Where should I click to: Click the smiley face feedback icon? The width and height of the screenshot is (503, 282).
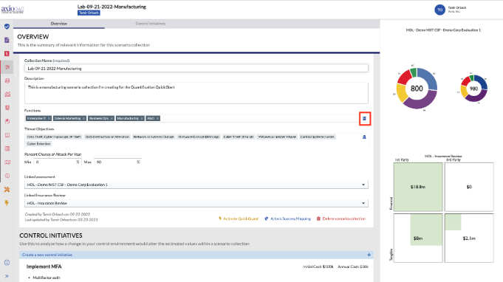pos(7,263)
